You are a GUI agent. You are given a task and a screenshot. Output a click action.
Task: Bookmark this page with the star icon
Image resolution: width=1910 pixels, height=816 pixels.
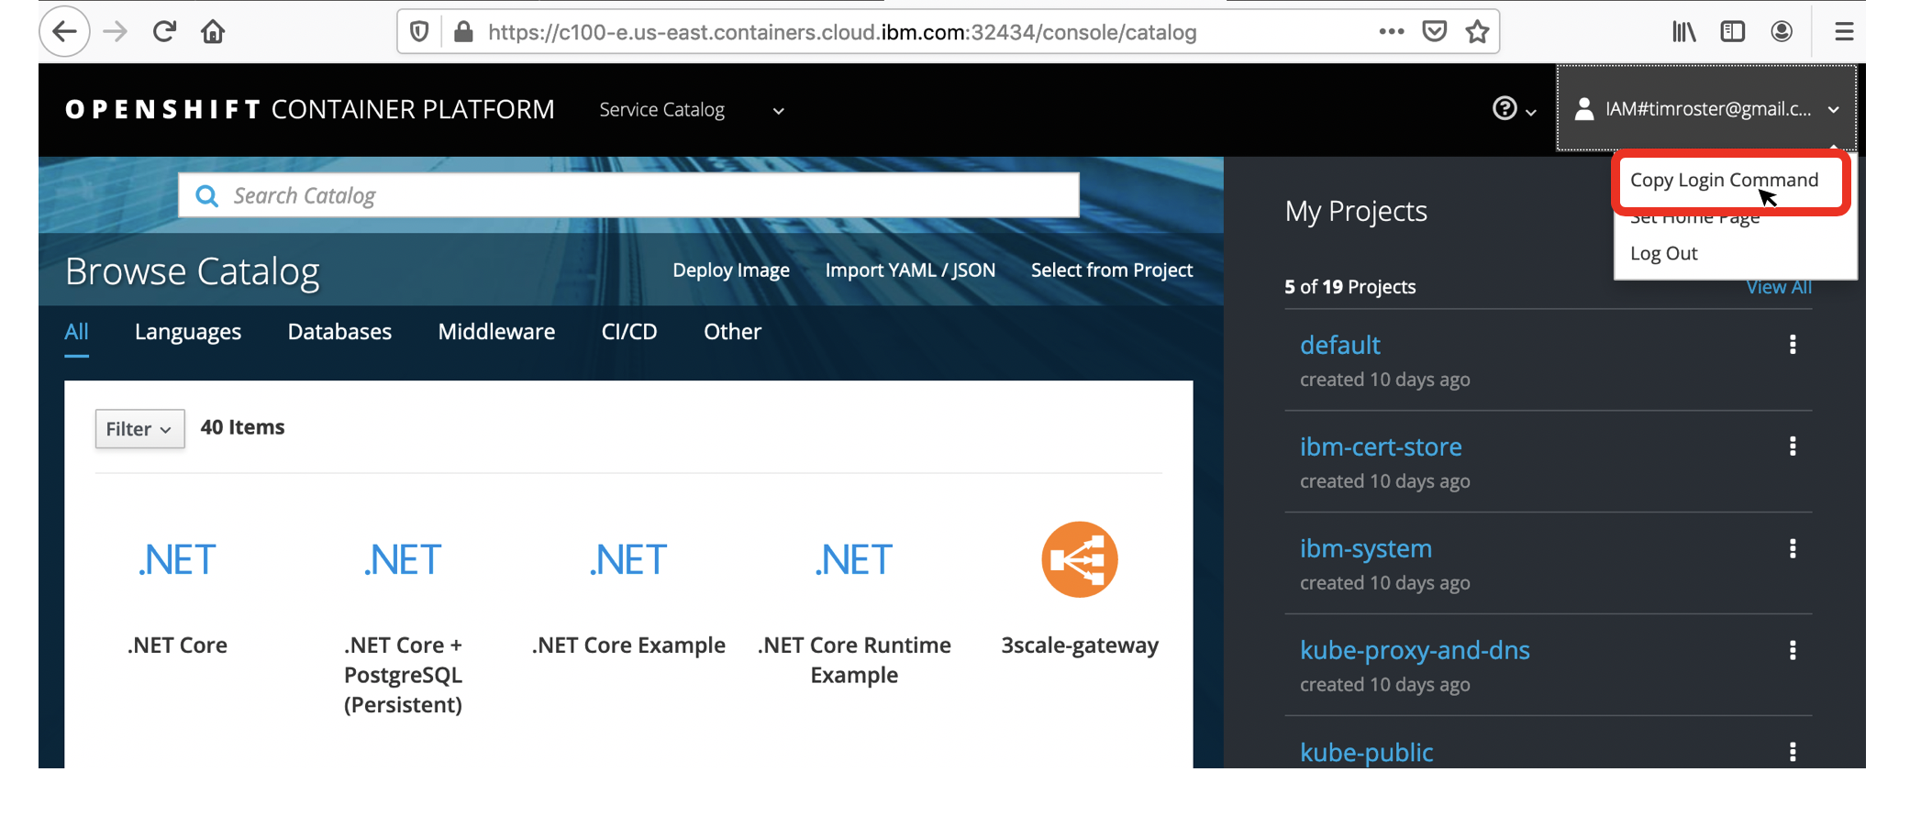1477,32
